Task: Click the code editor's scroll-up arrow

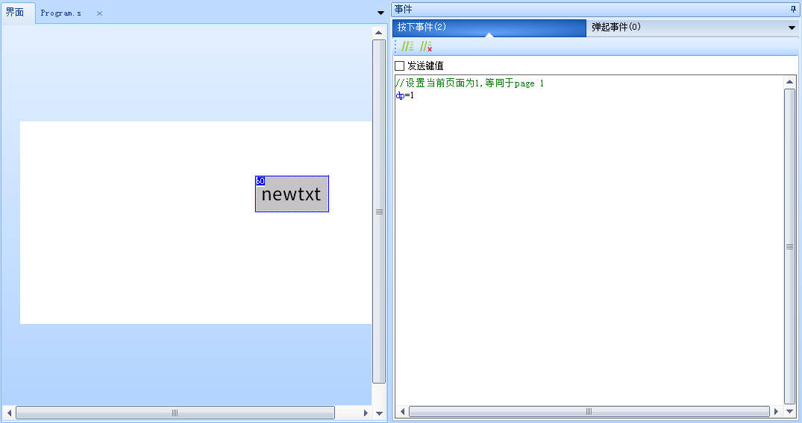Action: coord(790,81)
